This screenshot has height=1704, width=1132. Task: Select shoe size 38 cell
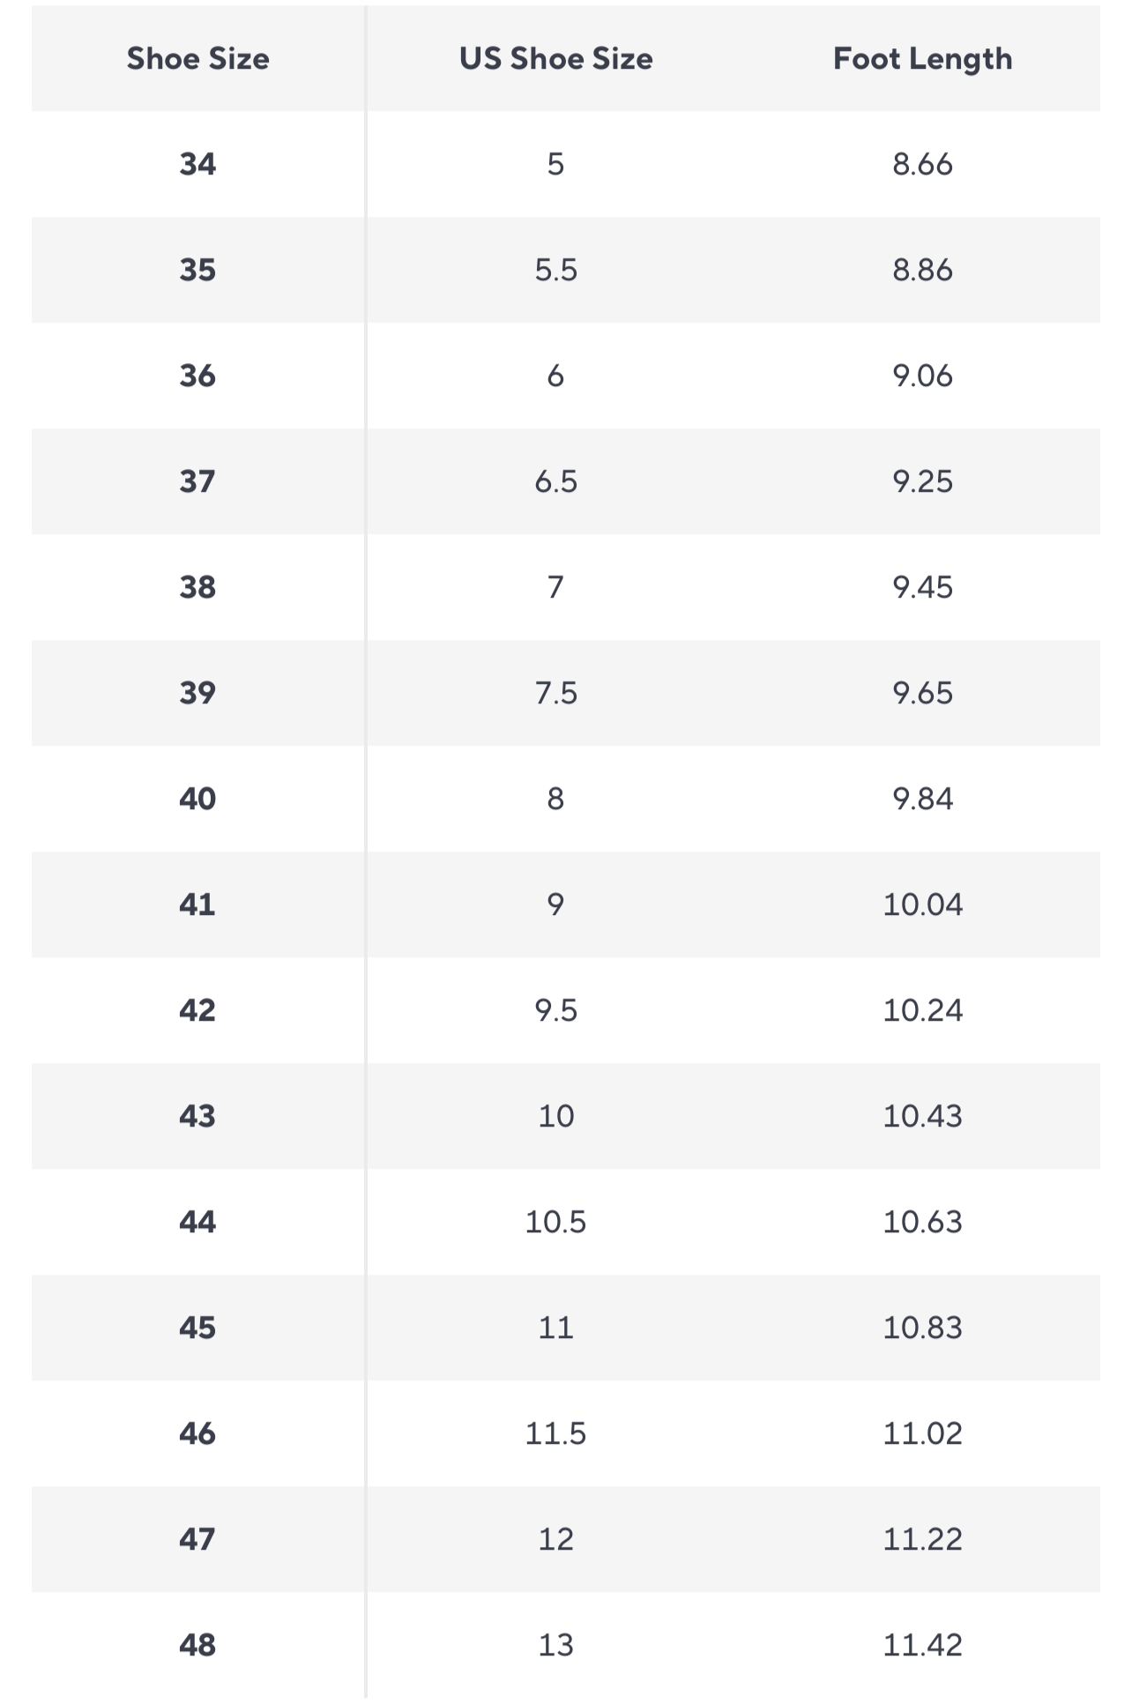pos(197,587)
